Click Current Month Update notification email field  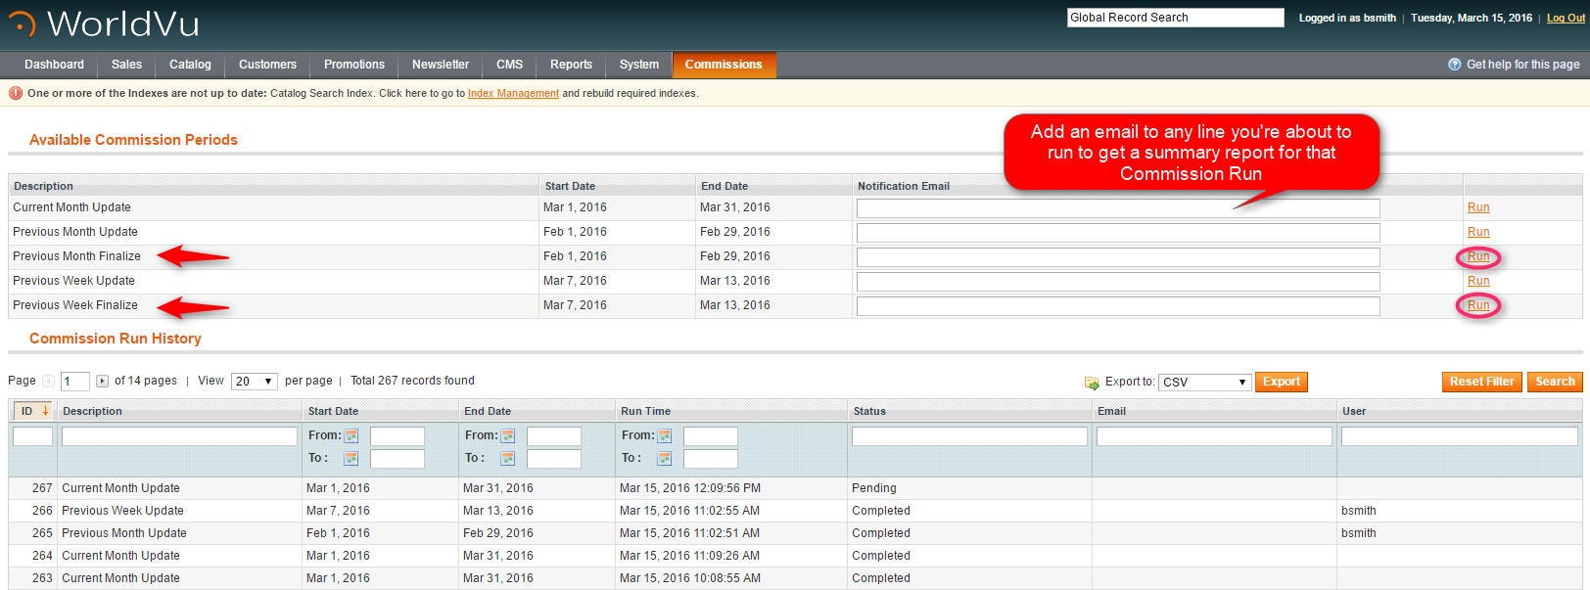[x=1118, y=208]
